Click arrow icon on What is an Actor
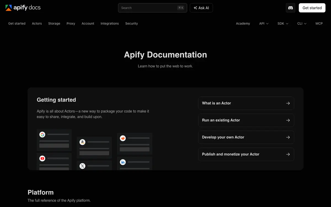This screenshot has width=331, height=207. tap(288, 103)
